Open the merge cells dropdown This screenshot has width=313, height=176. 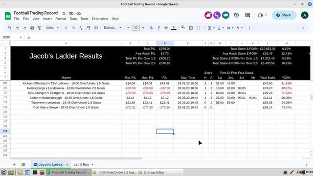[200, 28]
